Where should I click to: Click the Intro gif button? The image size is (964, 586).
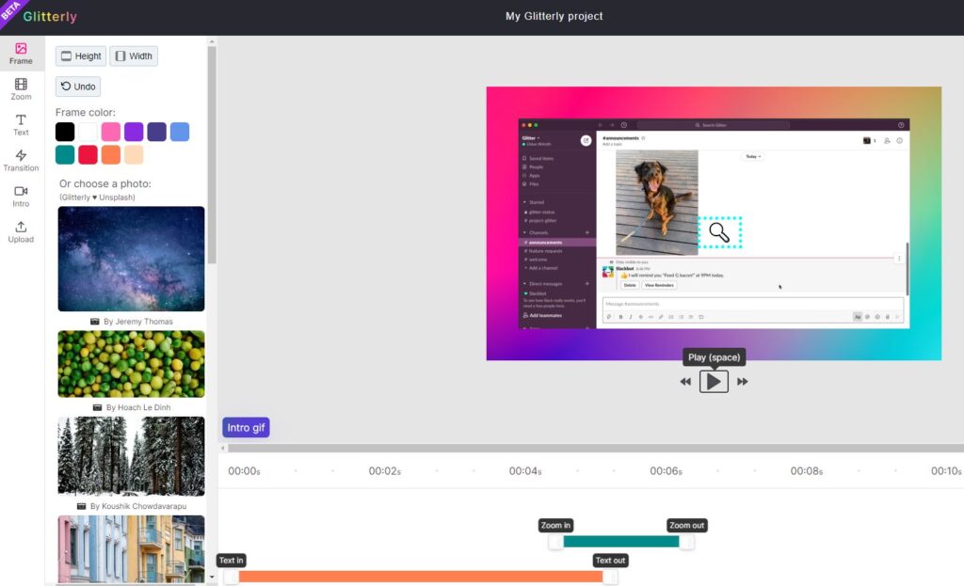tap(245, 428)
